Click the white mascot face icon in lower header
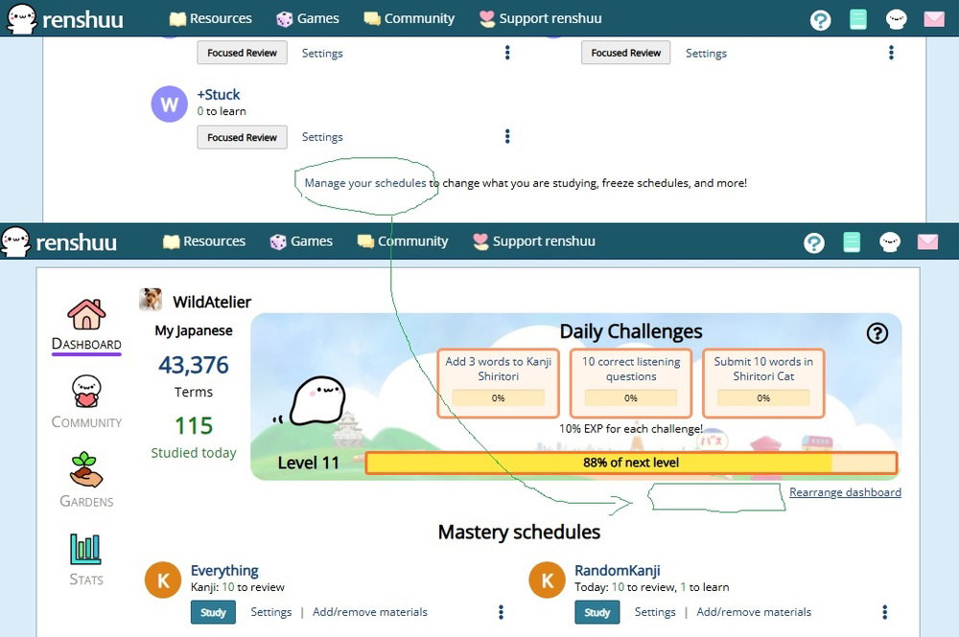This screenshot has width=959, height=637. 890,242
